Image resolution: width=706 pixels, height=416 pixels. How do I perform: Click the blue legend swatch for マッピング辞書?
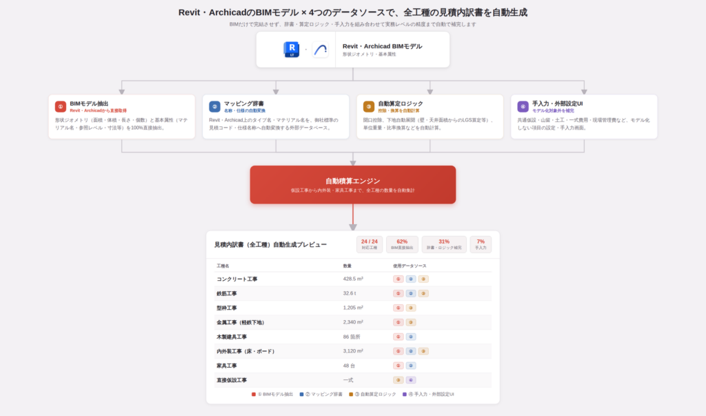click(x=302, y=395)
